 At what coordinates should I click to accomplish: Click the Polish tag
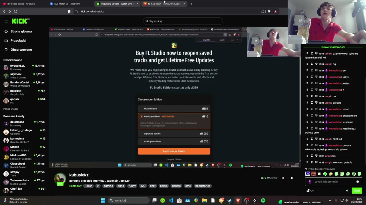tap(88, 186)
